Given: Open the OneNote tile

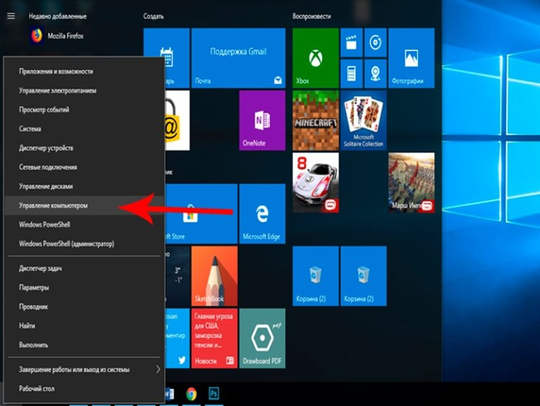Looking at the screenshot, I should coord(262,120).
